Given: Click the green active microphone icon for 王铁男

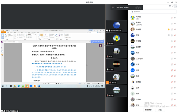Looking at the screenshot, I should pos(172,41).
